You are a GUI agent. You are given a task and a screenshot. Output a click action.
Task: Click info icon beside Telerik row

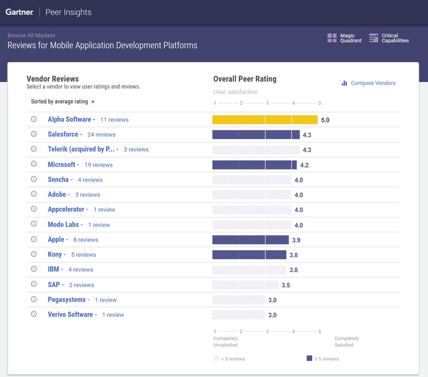click(x=34, y=149)
